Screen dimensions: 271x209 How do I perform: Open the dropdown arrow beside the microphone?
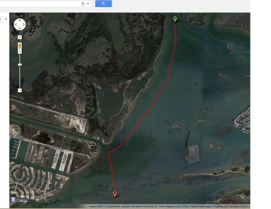88,4
